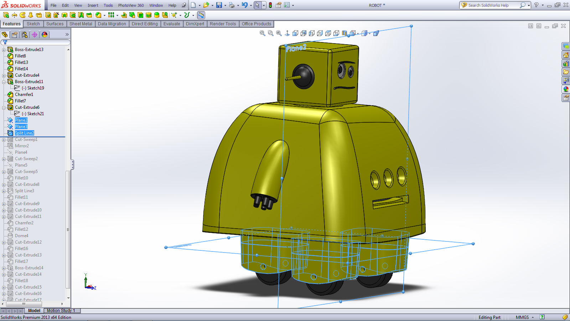
Task: Open the FeatureManager design tree tab icon
Action: pos(5,35)
